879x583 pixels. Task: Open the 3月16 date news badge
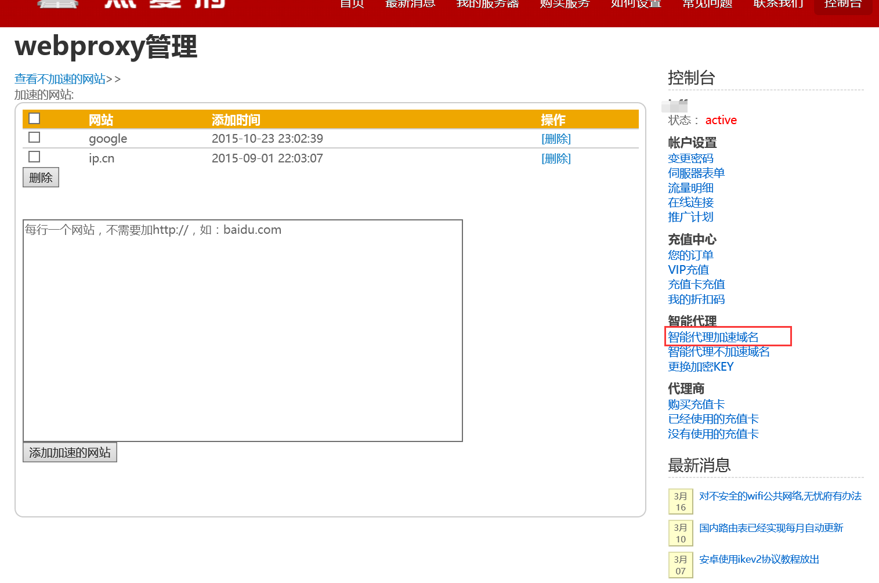pos(681,502)
